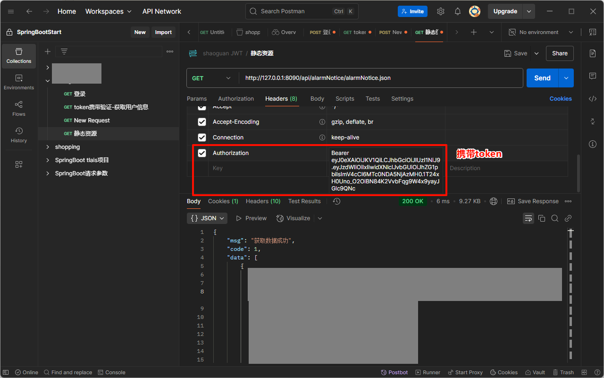Open the collection filter icon
This screenshot has width=604, height=378.
pos(64,52)
